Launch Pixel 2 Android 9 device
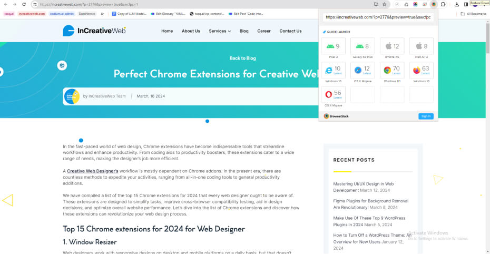Viewport: 490px width, 254px height. tap(333, 47)
